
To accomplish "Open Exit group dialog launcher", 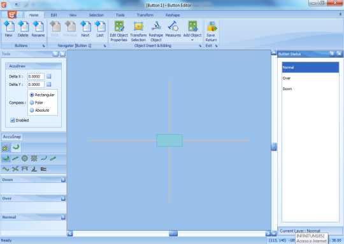I will tap(217, 46).
